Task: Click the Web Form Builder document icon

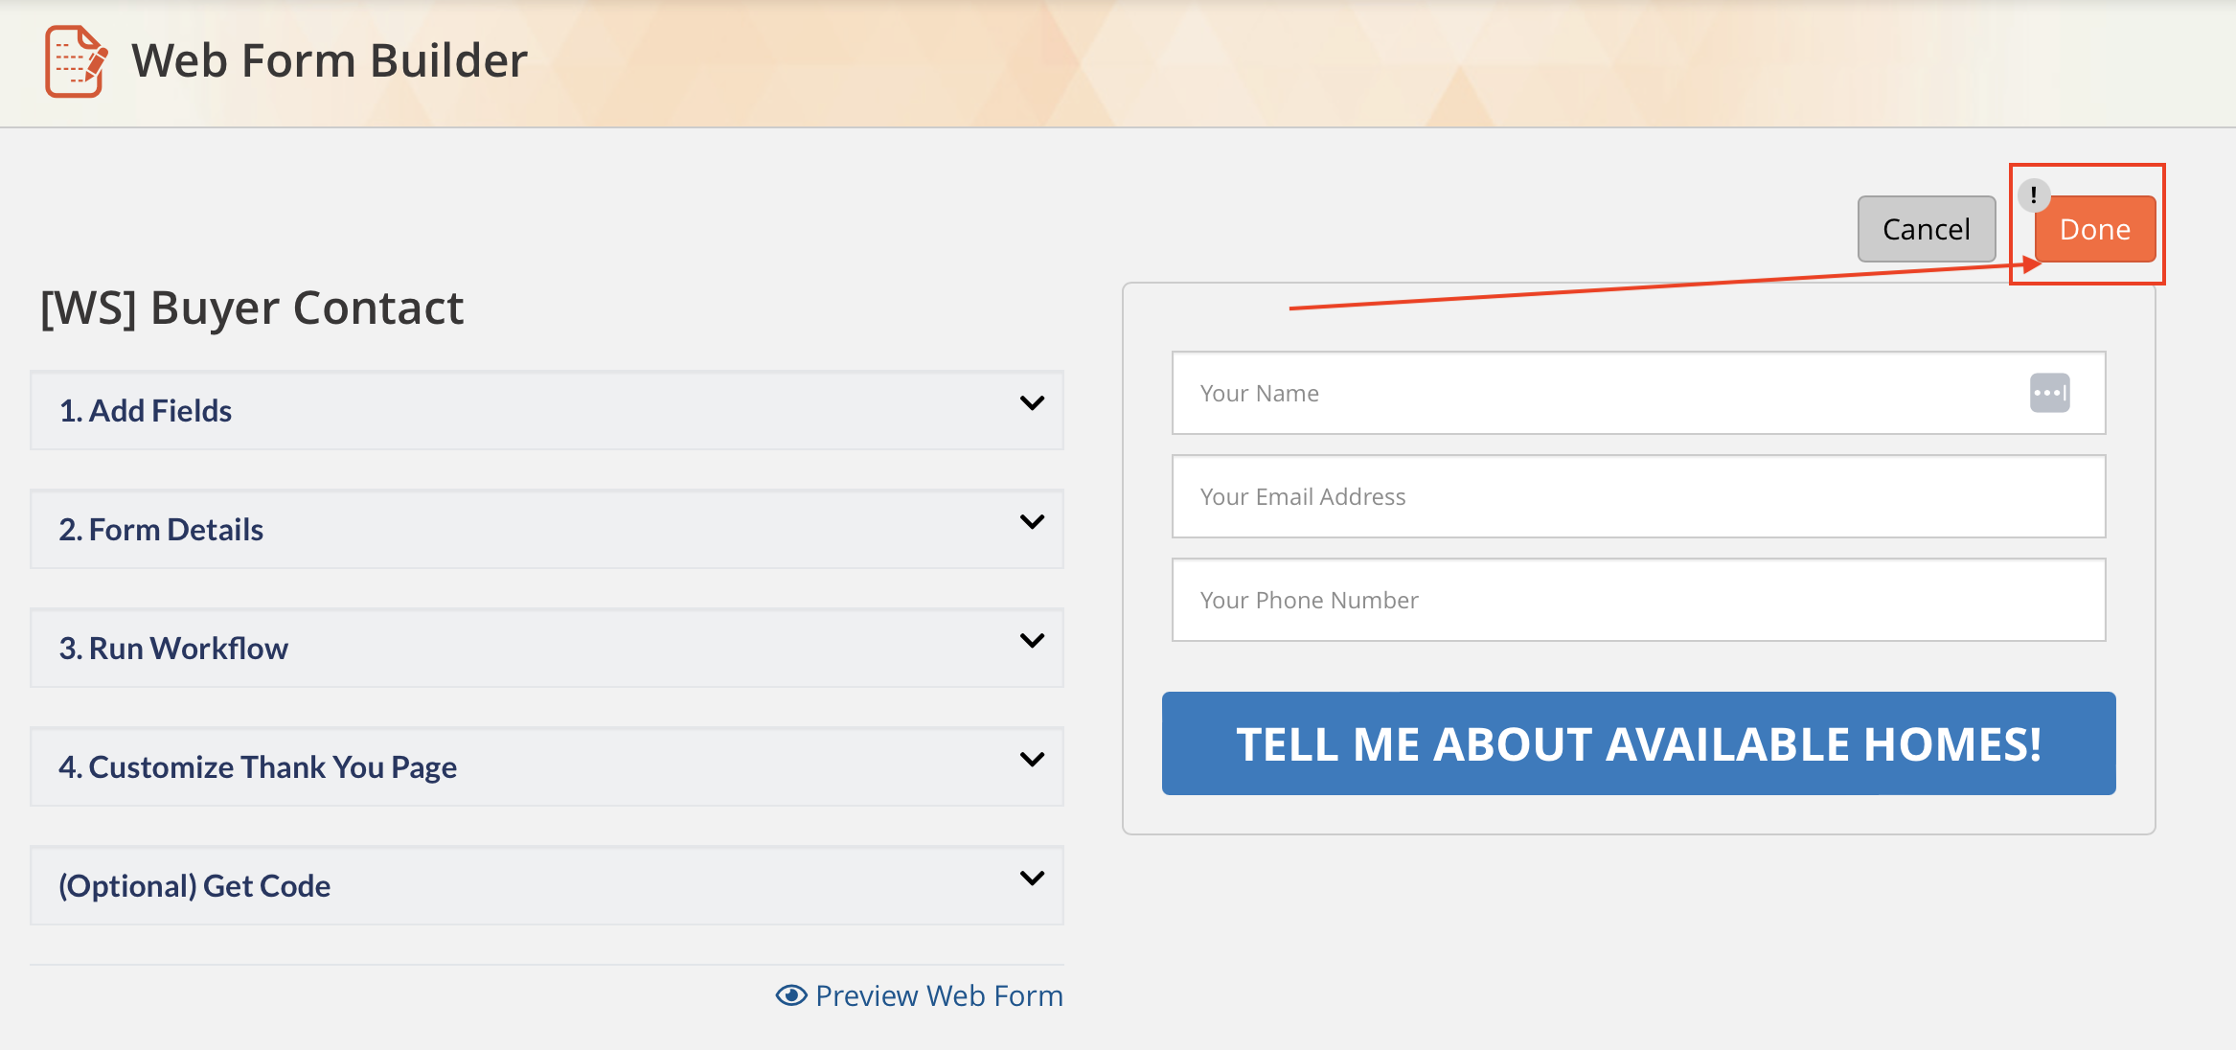Action: 73,61
